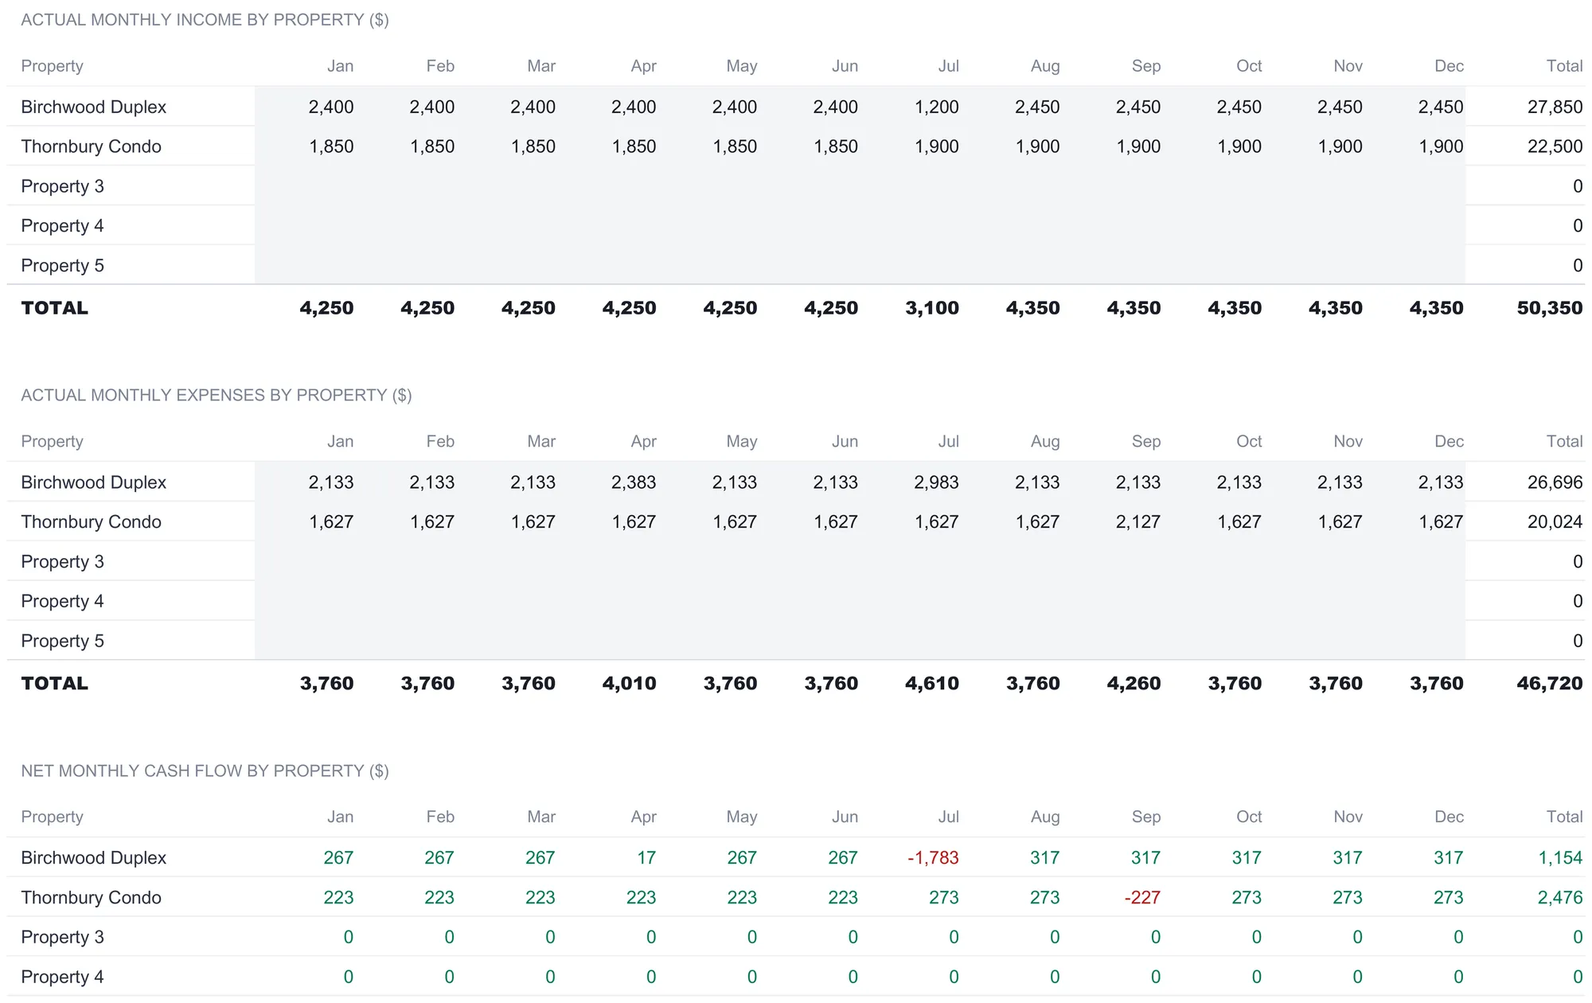Click Thornbury Condo September expense 2,127
1592x1003 pixels.
point(1138,522)
